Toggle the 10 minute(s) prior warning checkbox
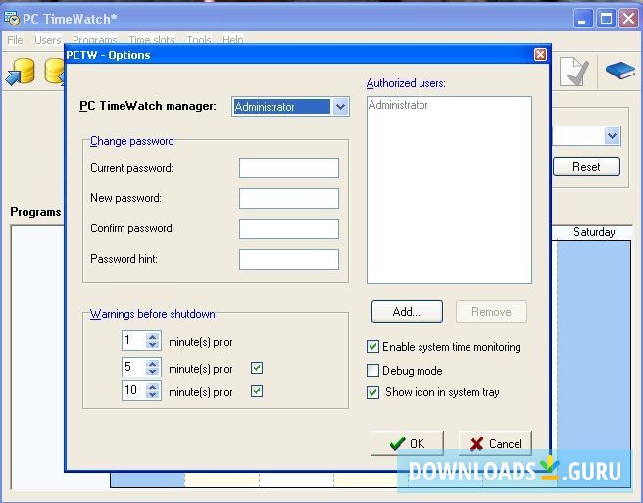The width and height of the screenshot is (643, 503). (x=257, y=391)
